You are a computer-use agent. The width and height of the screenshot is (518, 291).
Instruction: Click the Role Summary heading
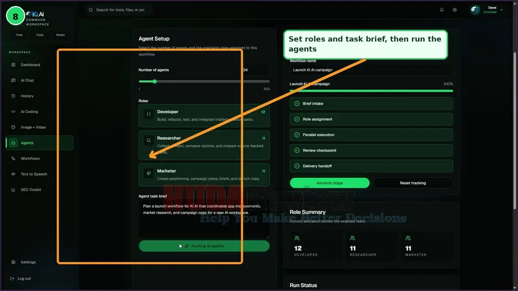(x=308, y=212)
